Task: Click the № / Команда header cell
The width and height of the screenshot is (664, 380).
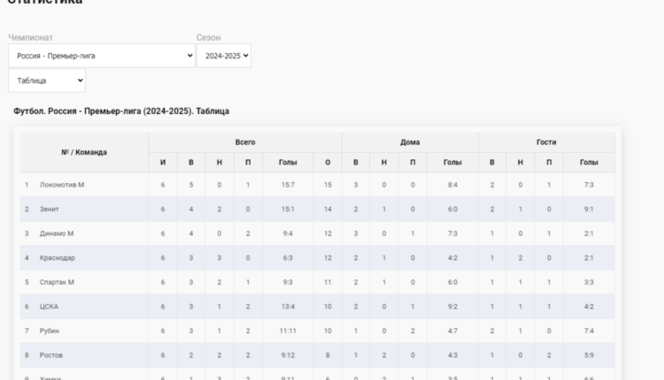Action: tap(84, 152)
